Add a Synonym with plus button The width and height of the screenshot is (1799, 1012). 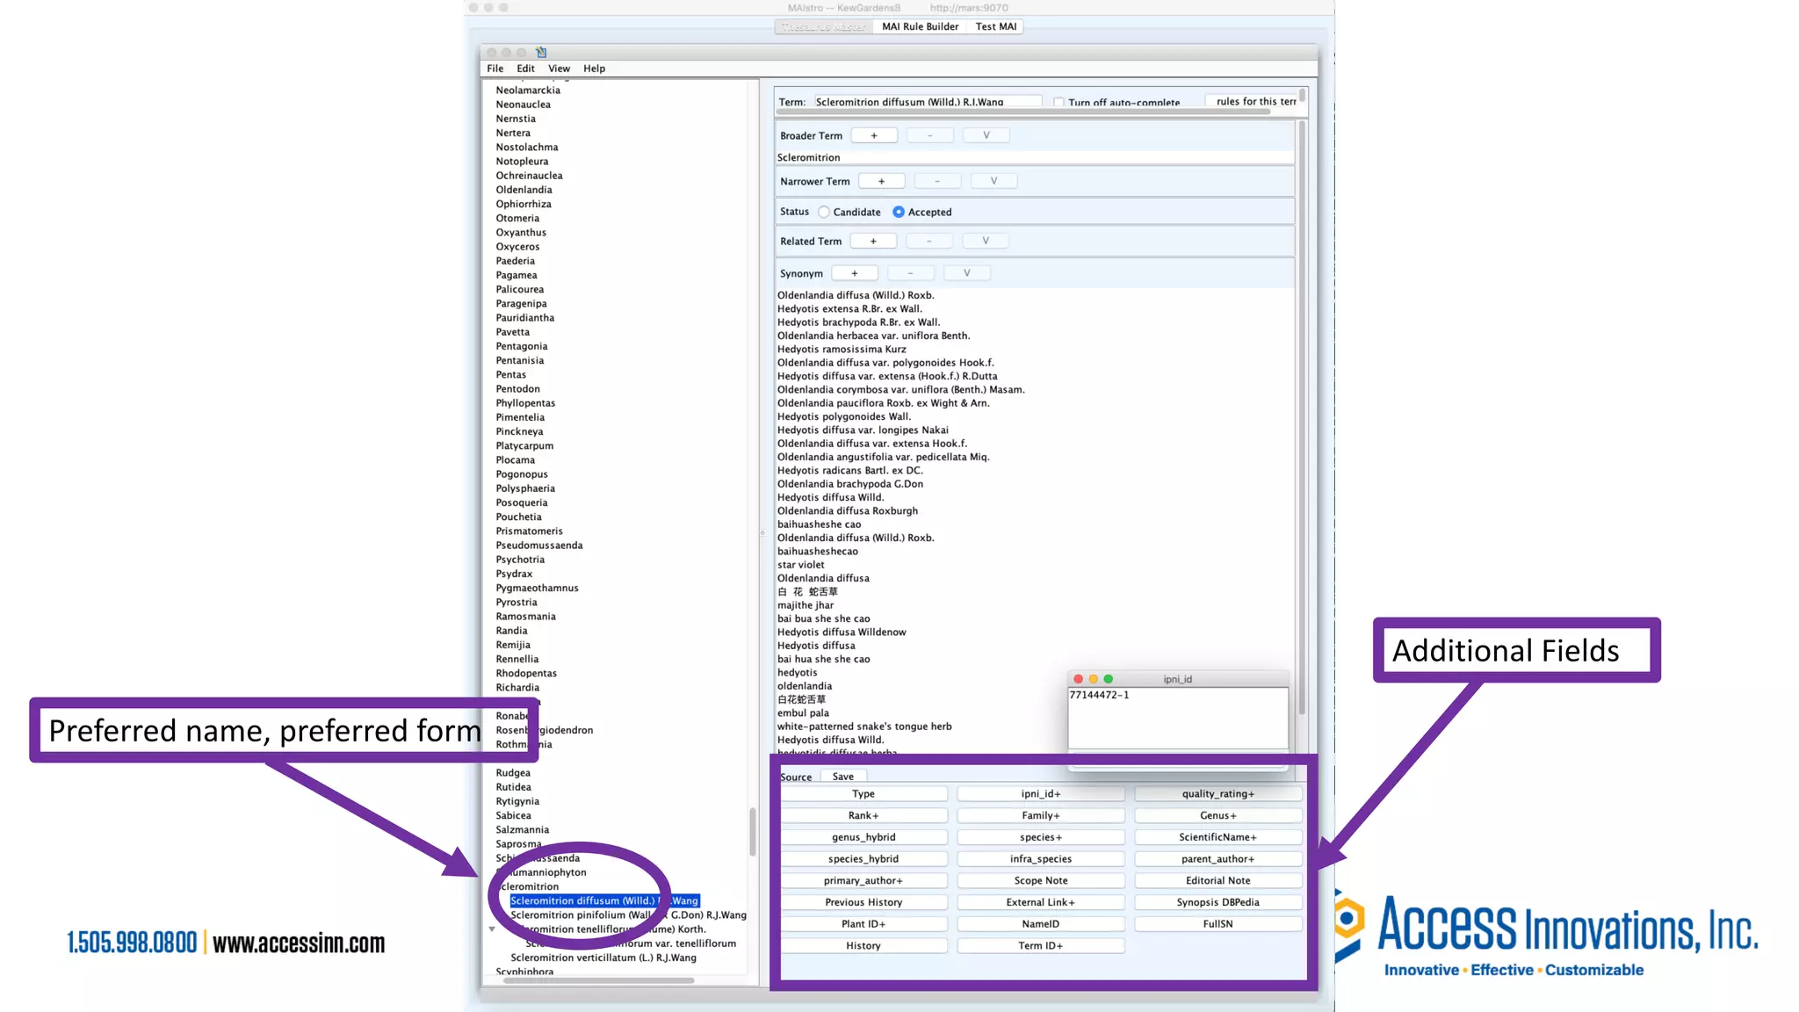click(x=855, y=273)
